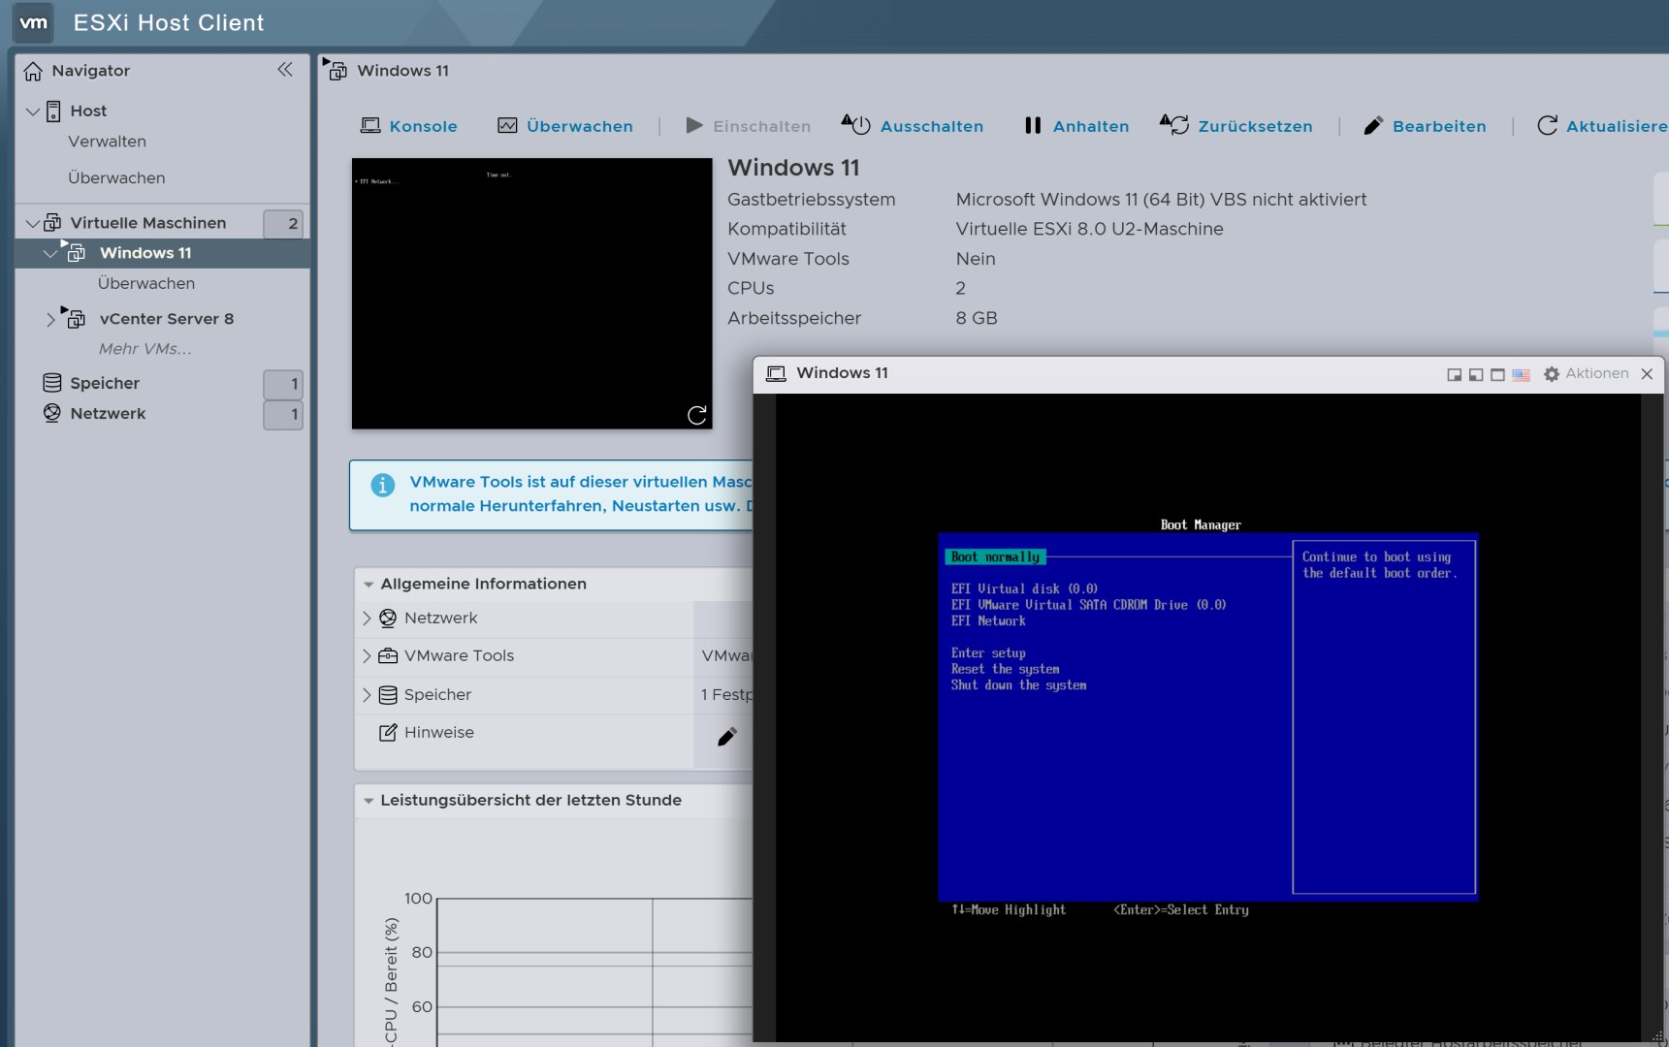Click the Speicher datastore icon in Navigator
The image size is (1669, 1047).
(52, 383)
